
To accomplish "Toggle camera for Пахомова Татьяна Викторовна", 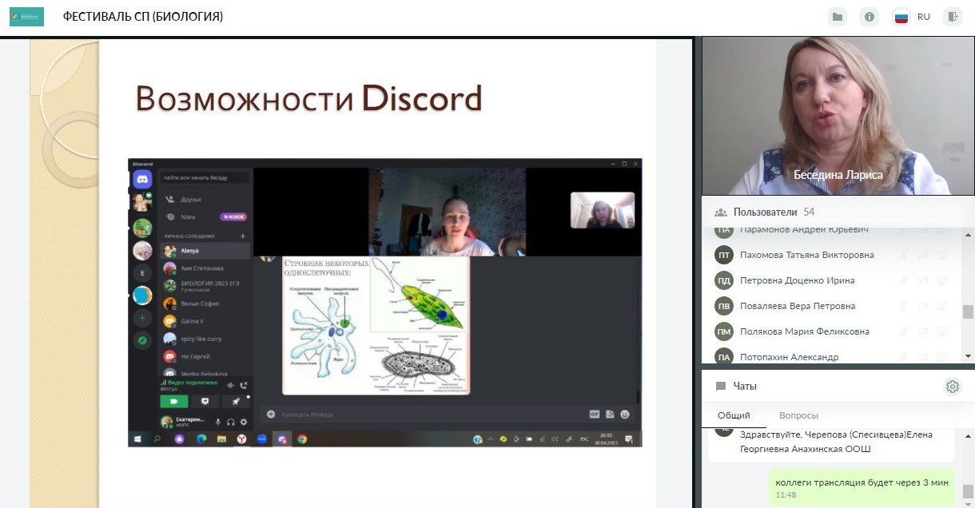I will point(922,255).
